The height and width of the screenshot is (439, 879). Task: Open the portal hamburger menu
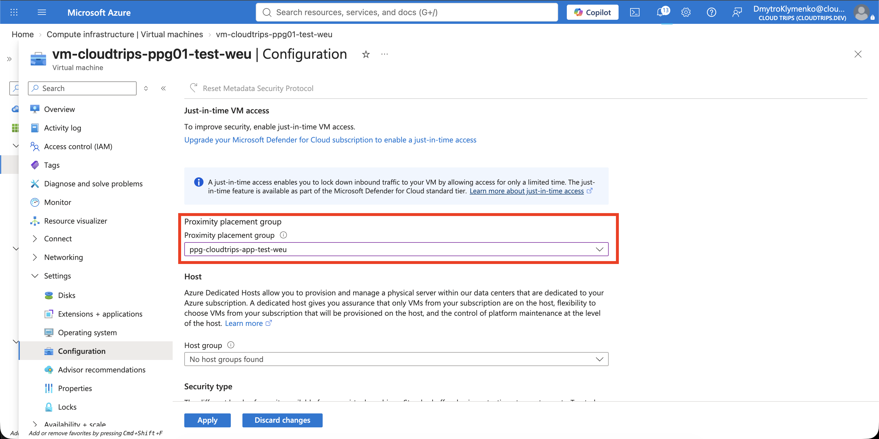42,12
